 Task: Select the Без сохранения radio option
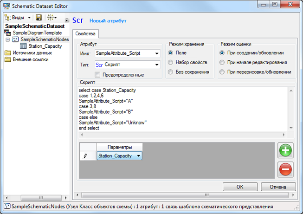pos(171,71)
